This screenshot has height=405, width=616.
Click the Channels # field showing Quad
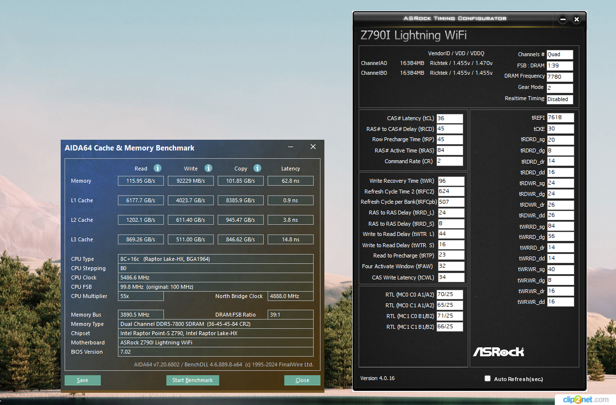(560, 55)
